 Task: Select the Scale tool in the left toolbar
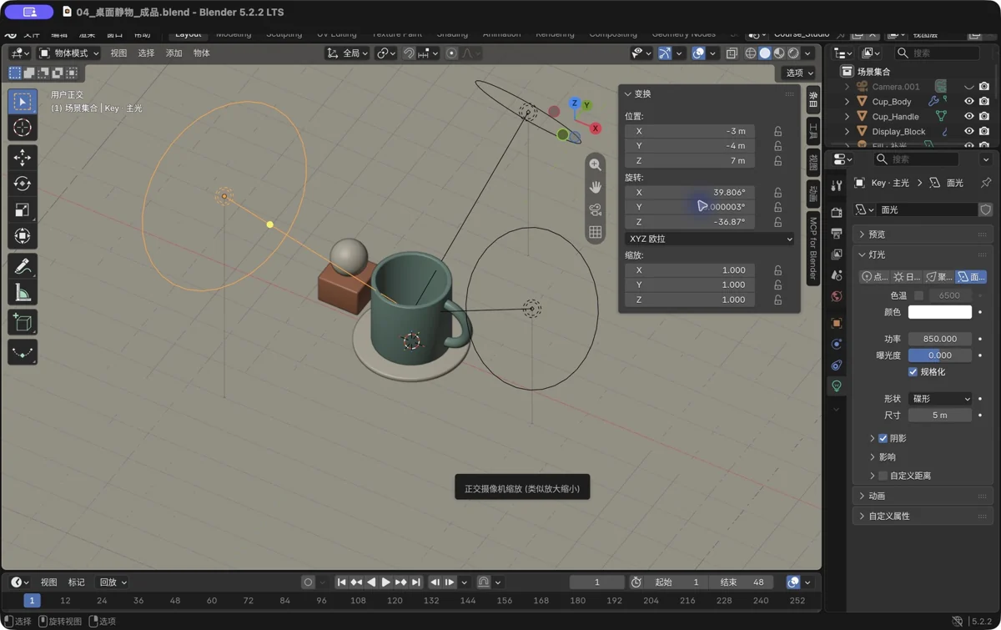click(23, 209)
